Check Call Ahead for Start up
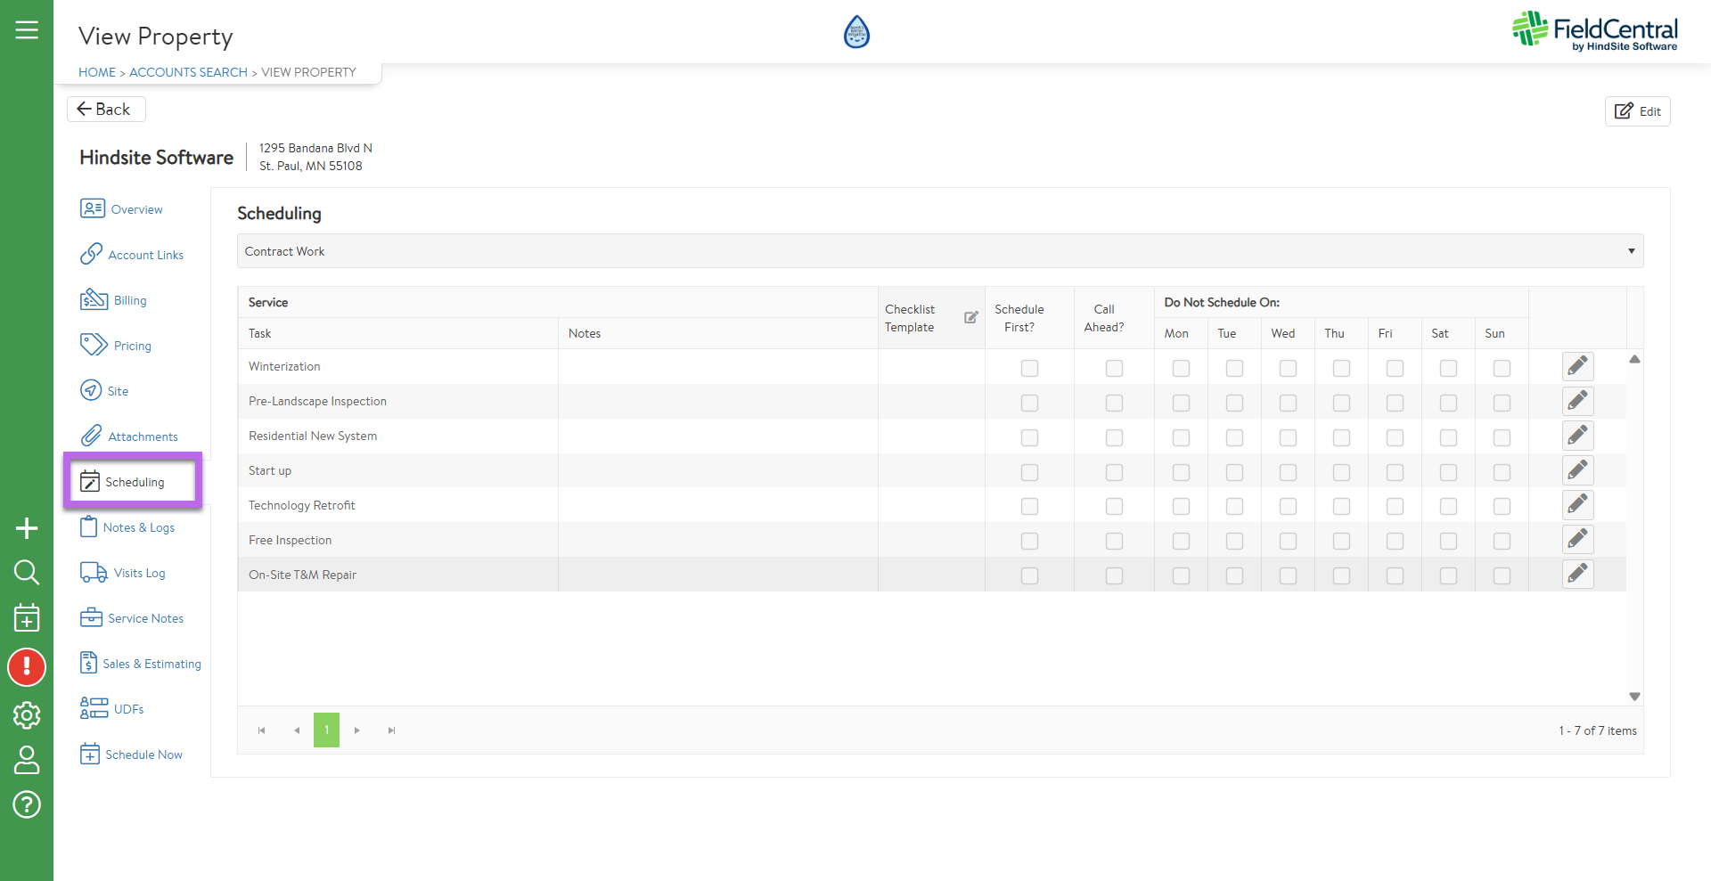 pyautogui.click(x=1114, y=472)
